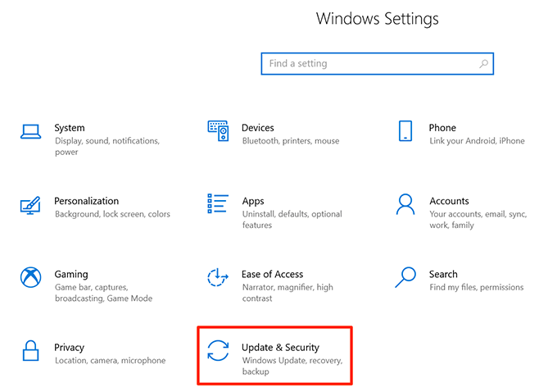
Task: Click the Update & Security label
Action: (x=280, y=348)
